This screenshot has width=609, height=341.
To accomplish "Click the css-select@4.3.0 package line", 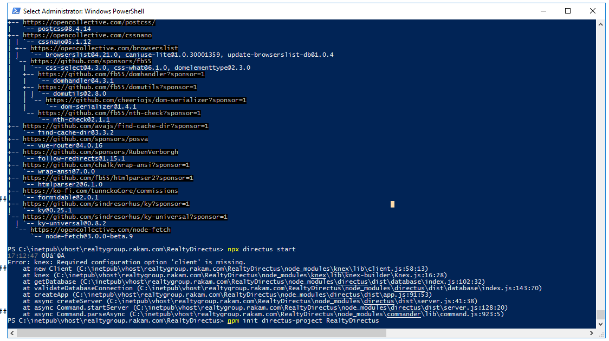I will tap(147, 68).
